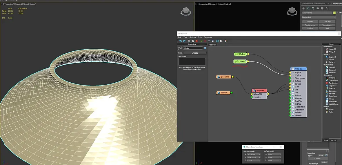
Task: Collapse the Operators group in Items
Action: tap(323, 75)
